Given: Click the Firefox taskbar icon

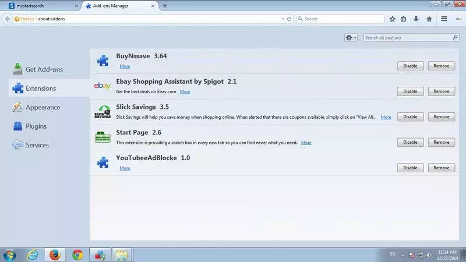Looking at the screenshot, I should (x=55, y=255).
